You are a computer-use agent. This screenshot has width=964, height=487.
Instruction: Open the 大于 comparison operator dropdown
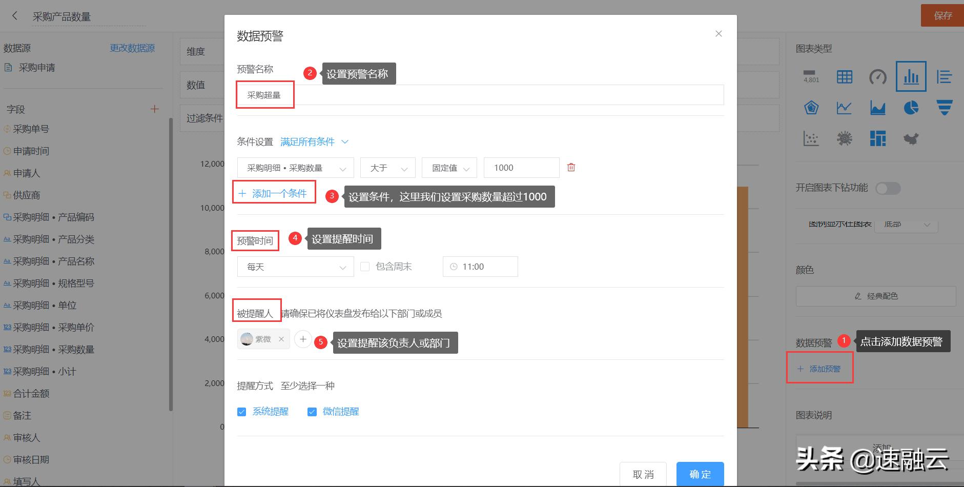pyautogui.click(x=387, y=167)
